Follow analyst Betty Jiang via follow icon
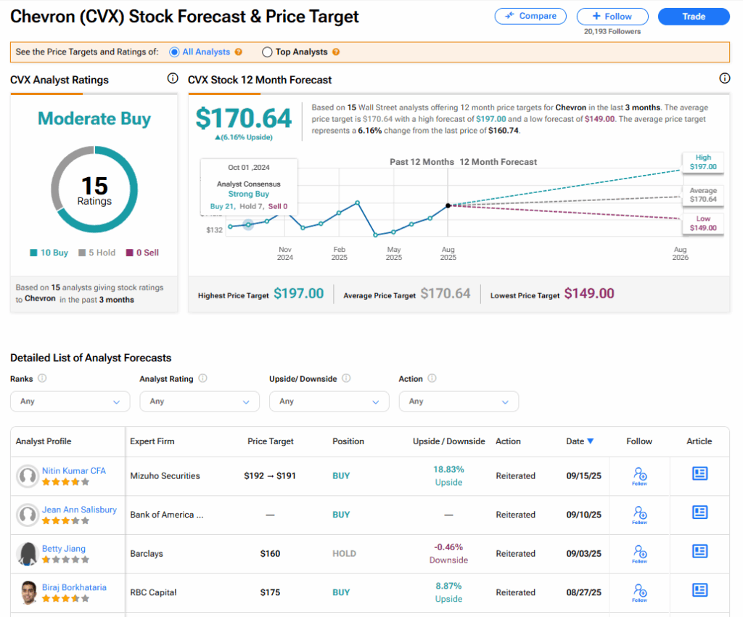This screenshot has width=743, height=617. click(640, 554)
